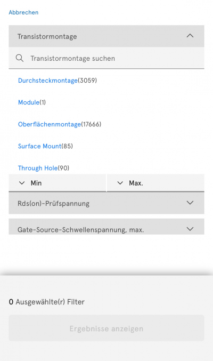Expand Gate-Source-Schwellenspannung, max. section
Viewport: 213px width, 361px height.
point(106,227)
